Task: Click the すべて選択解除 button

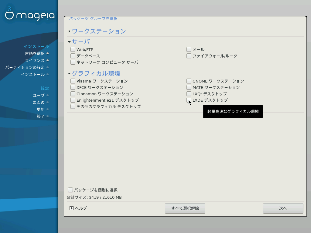Action: coord(185,208)
